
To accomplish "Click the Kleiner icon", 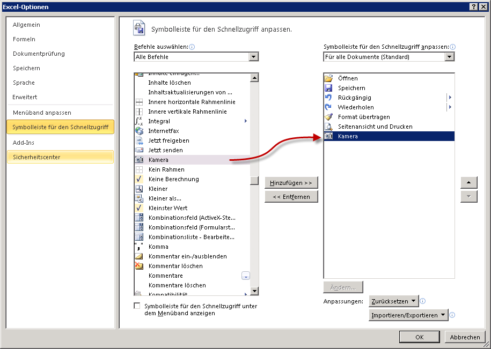I will pos(139,189).
